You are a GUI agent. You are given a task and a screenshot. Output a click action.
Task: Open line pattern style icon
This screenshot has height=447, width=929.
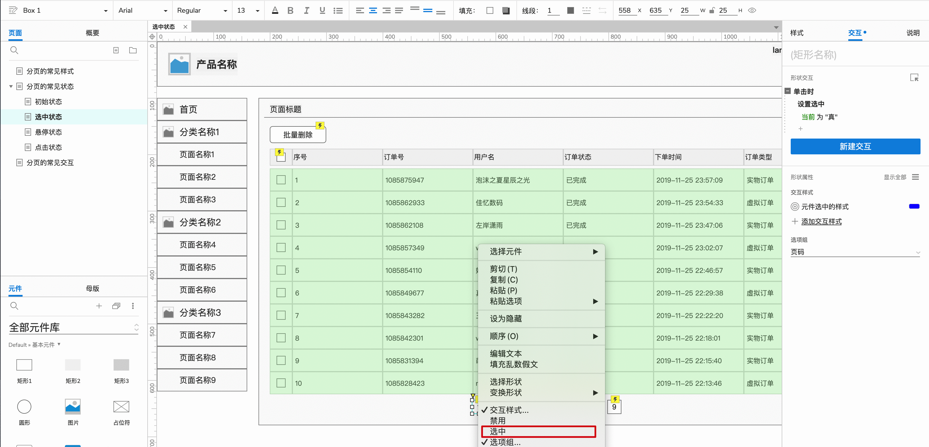(586, 10)
